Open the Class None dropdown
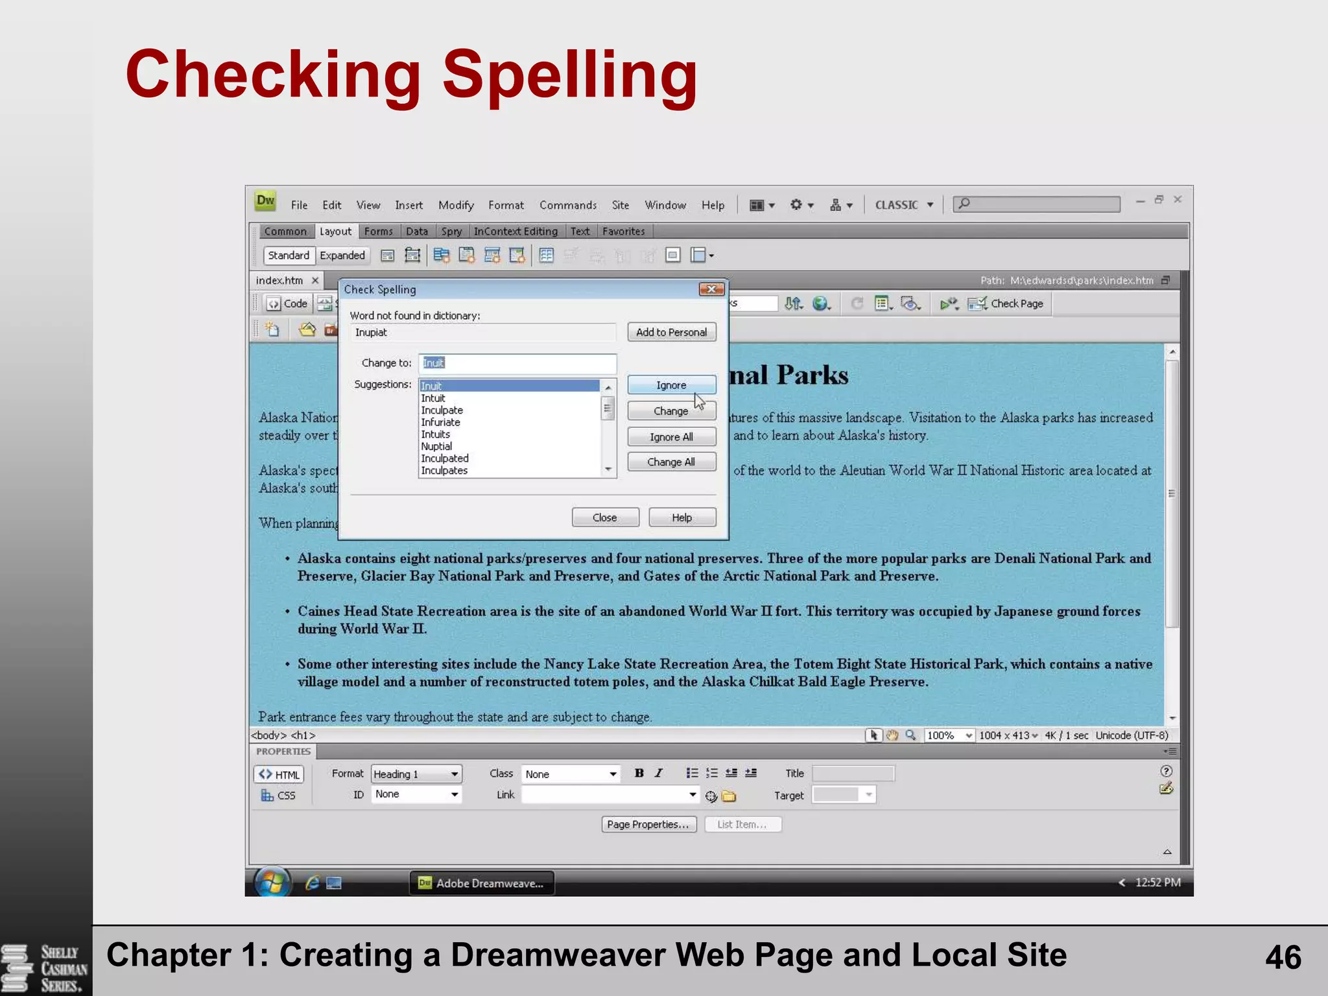Image resolution: width=1328 pixels, height=996 pixels. 571,774
